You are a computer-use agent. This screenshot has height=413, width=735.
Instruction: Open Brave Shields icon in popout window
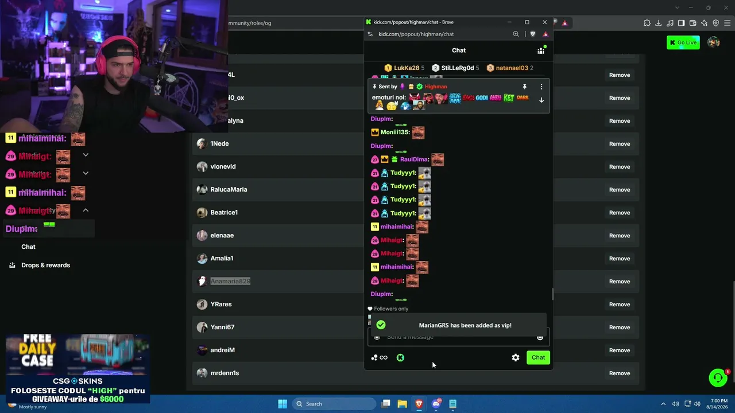point(533,34)
